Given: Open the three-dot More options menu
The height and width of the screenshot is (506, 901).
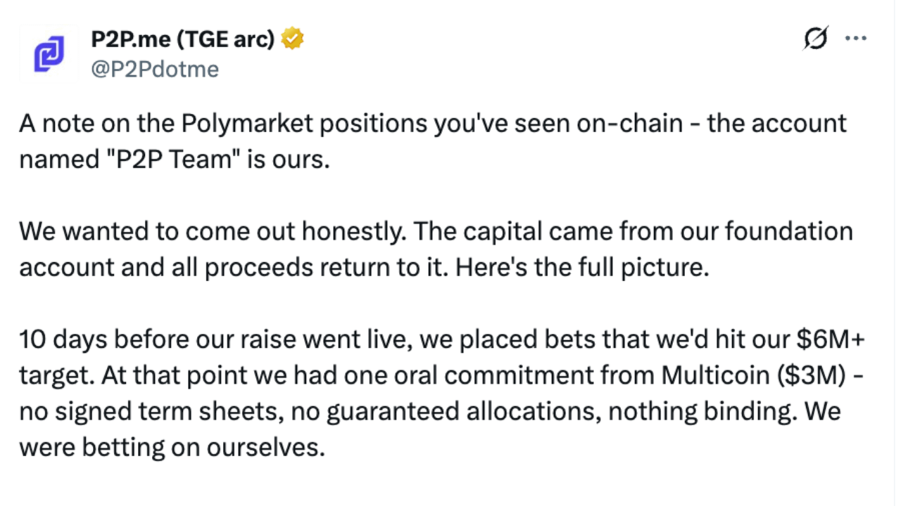Looking at the screenshot, I should 855,39.
